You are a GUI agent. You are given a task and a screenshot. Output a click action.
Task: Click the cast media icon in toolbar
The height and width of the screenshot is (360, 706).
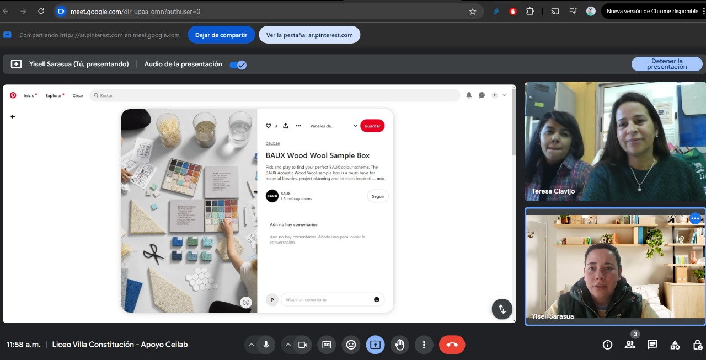[x=555, y=11]
